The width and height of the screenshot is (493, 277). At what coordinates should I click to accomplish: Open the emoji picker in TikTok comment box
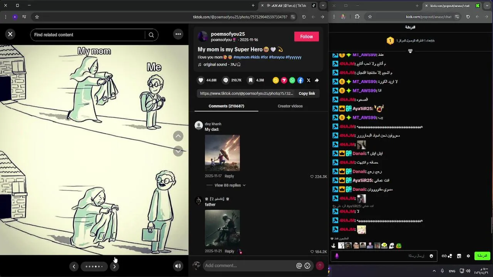(x=307, y=265)
